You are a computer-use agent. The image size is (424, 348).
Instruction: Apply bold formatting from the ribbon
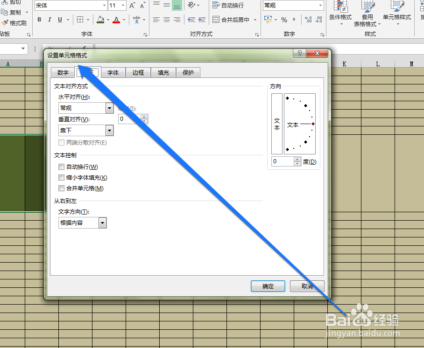coord(39,20)
